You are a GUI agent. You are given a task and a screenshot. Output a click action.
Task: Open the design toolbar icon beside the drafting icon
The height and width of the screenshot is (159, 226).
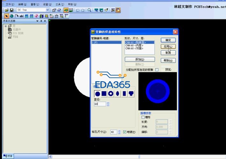pos(71,10)
